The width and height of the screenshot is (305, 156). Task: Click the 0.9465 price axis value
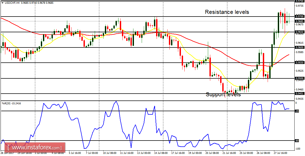pos(300,90)
